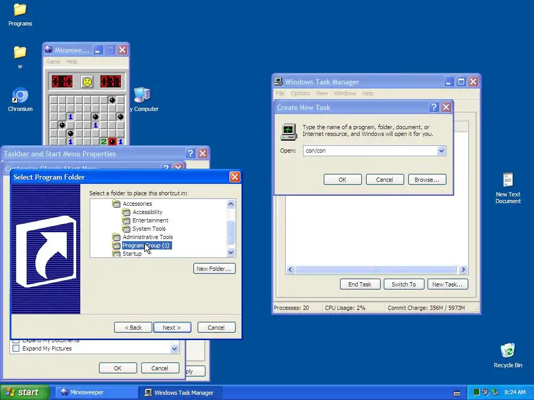The width and height of the screenshot is (534, 400).
Task: Open the View menu in Task Manager
Action: [322, 93]
